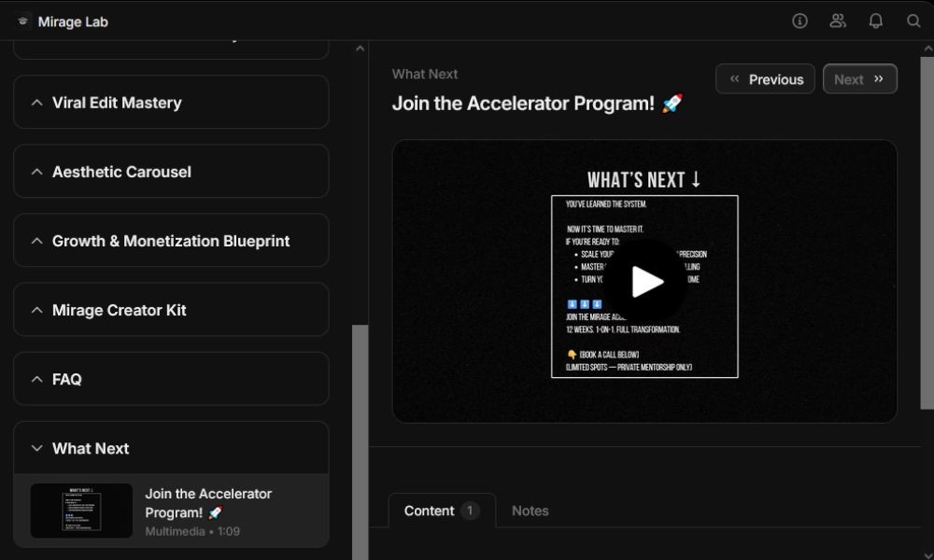Click 'Multimedia • 1:09' lesson info

[192, 531]
